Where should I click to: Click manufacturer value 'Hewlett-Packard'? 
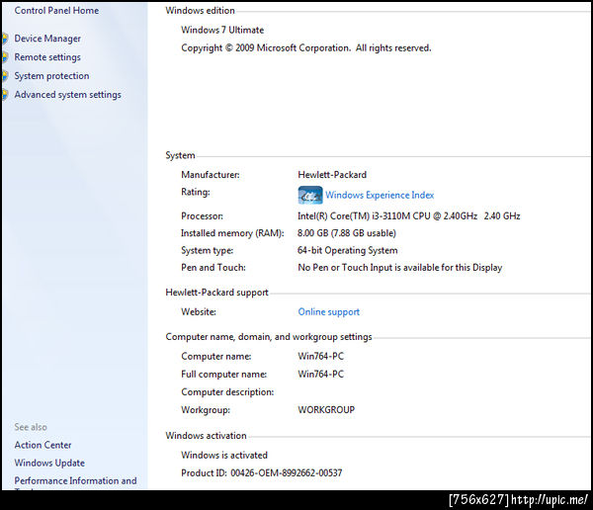point(332,175)
